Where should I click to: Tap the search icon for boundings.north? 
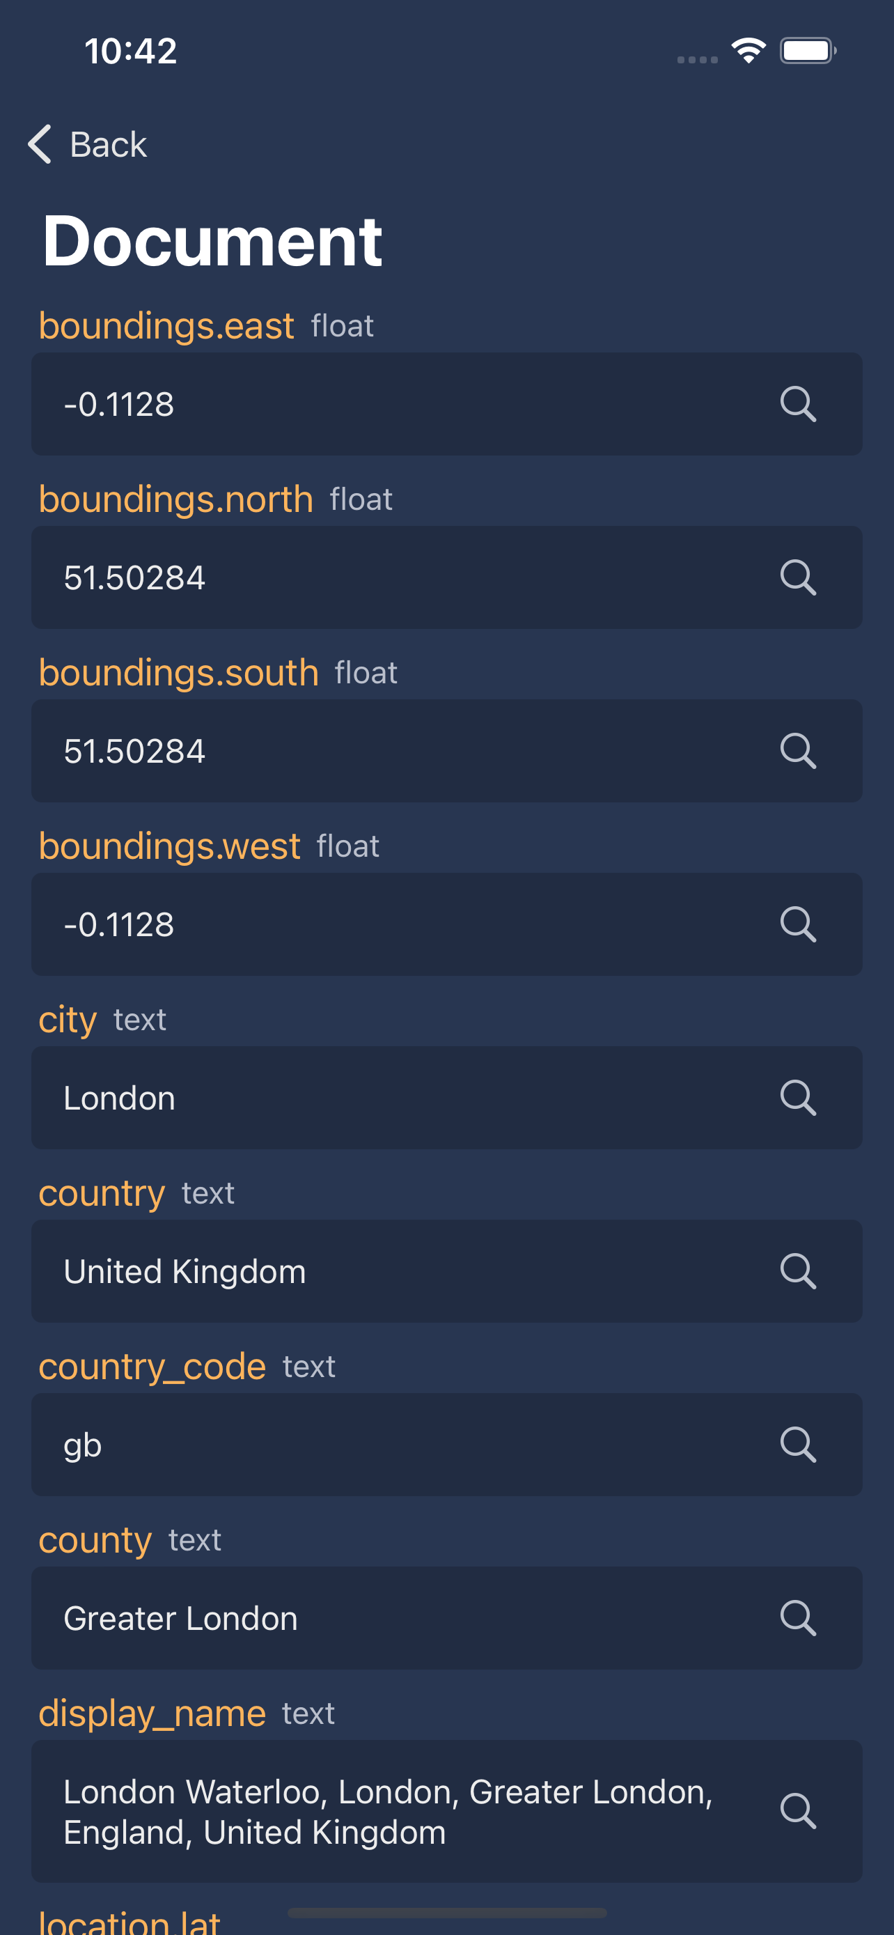coord(797,577)
